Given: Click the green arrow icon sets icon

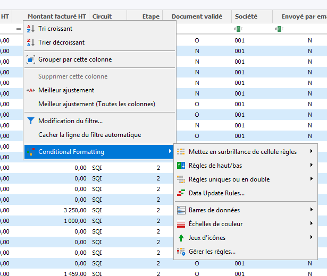Looking at the screenshot, I should [181, 238].
